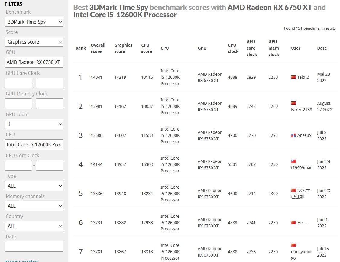Click GPU mem clock 2300 in rank 5
The image size is (340, 262).
(x=273, y=194)
